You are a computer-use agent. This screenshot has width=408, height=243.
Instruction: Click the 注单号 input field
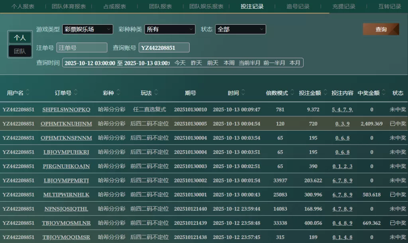[82, 48]
